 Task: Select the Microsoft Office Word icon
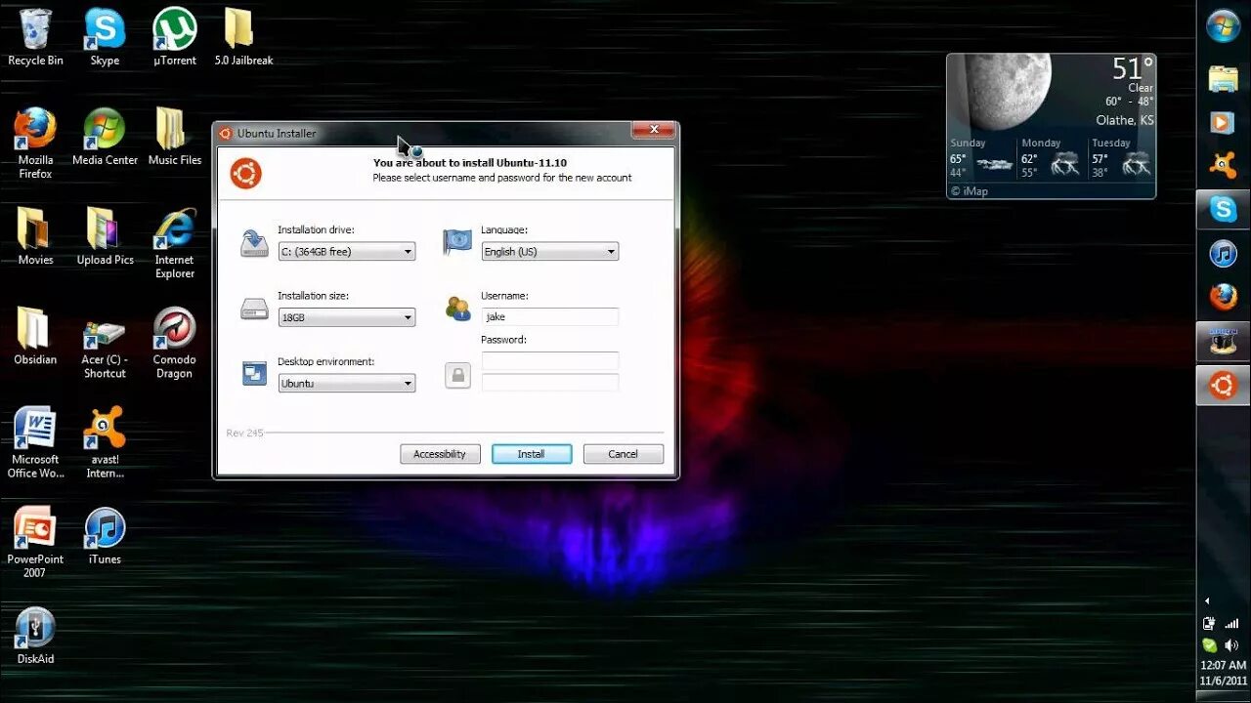[x=35, y=443]
